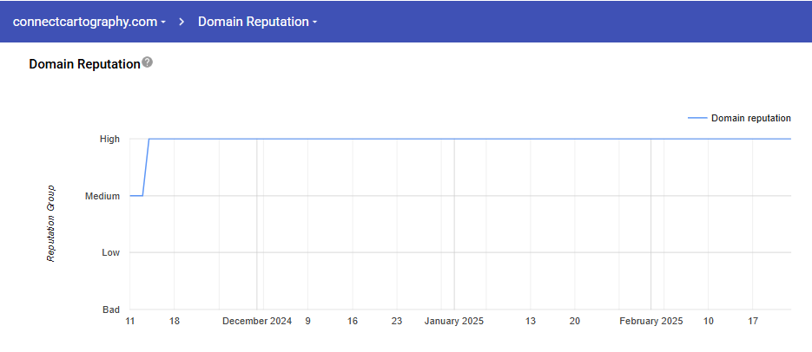
Task: Expand the Domain Reputation view dropdown
Action: pyautogui.click(x=257, y=22)
